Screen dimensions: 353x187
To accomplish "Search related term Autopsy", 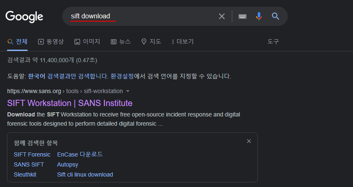I will pos(68,165).
